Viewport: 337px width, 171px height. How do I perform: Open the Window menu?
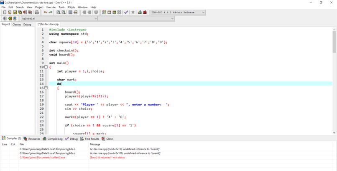pyautogui.click(x=83, y=7)
